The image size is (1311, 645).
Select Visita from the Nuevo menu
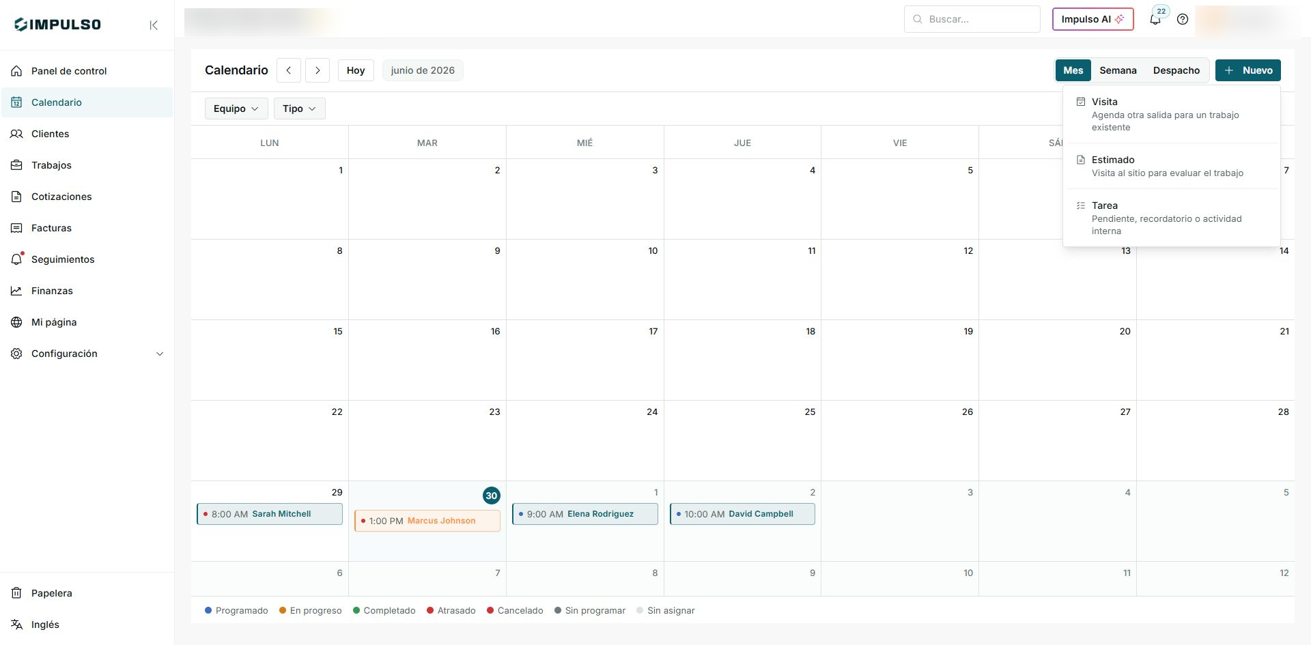tap(1171, 114)
